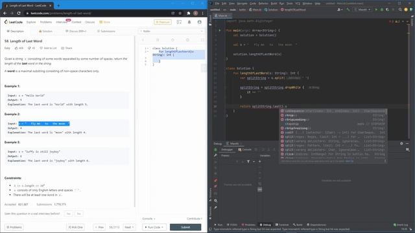Image resolution: width=415 pixels, height=233 pixels.
Task: Open the Store nav link
Action: [105, 22]
